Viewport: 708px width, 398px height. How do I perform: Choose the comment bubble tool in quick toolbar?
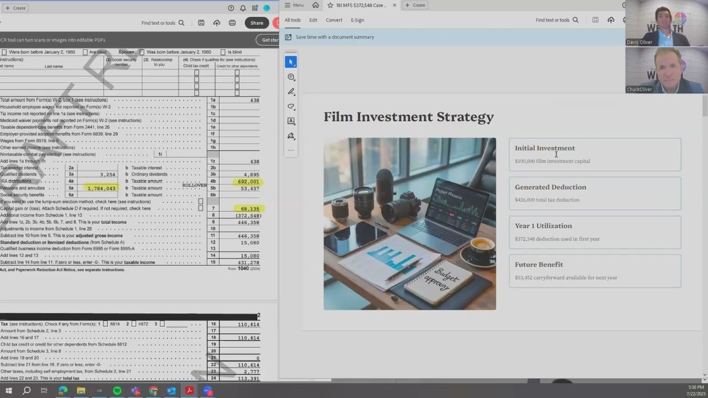point(291,77)
